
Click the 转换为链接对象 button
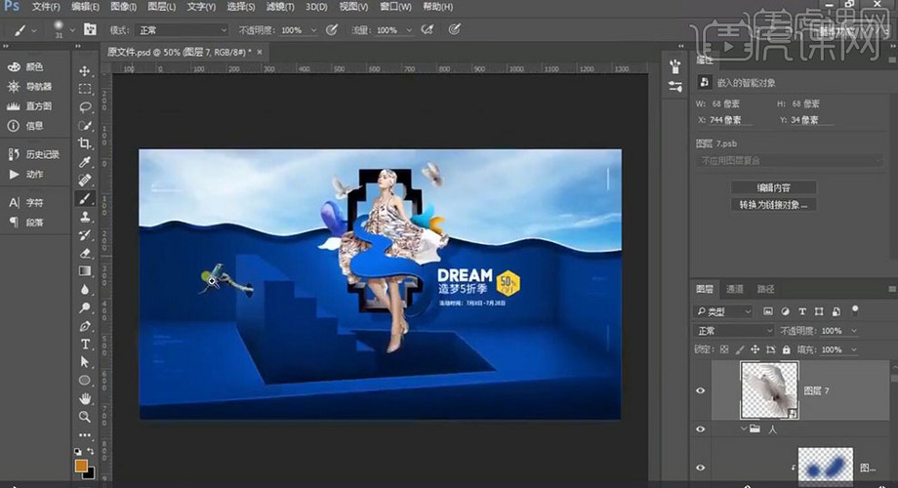pyautogui.click(x=772, y=205)
